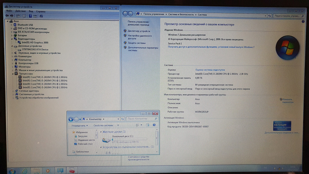This screenshot has width=309, height=174.
Task: Open the Упорядочить dropdown in Компьютер window
Action: point(79,125)
